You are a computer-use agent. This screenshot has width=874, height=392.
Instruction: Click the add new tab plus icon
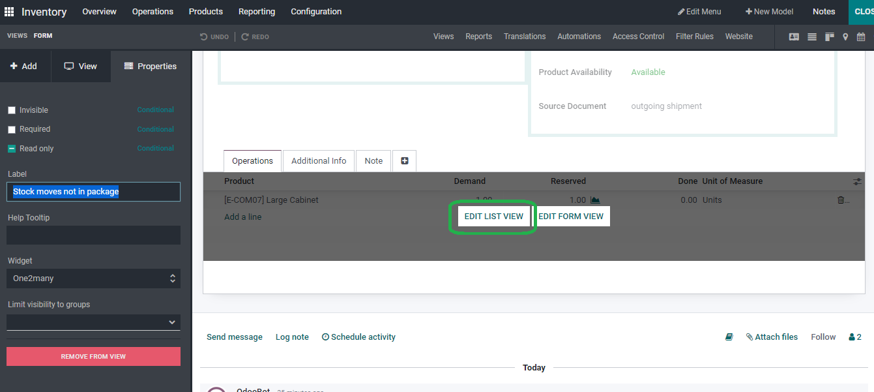pos(405,160)
